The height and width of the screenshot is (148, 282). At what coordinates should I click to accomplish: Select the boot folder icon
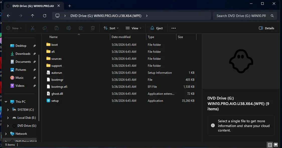48,44
